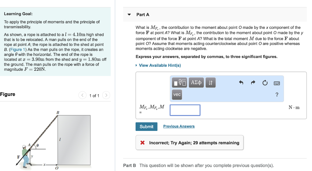
Task: Open the Greek symbols ΑΣΦ palette
Action: 196,82
